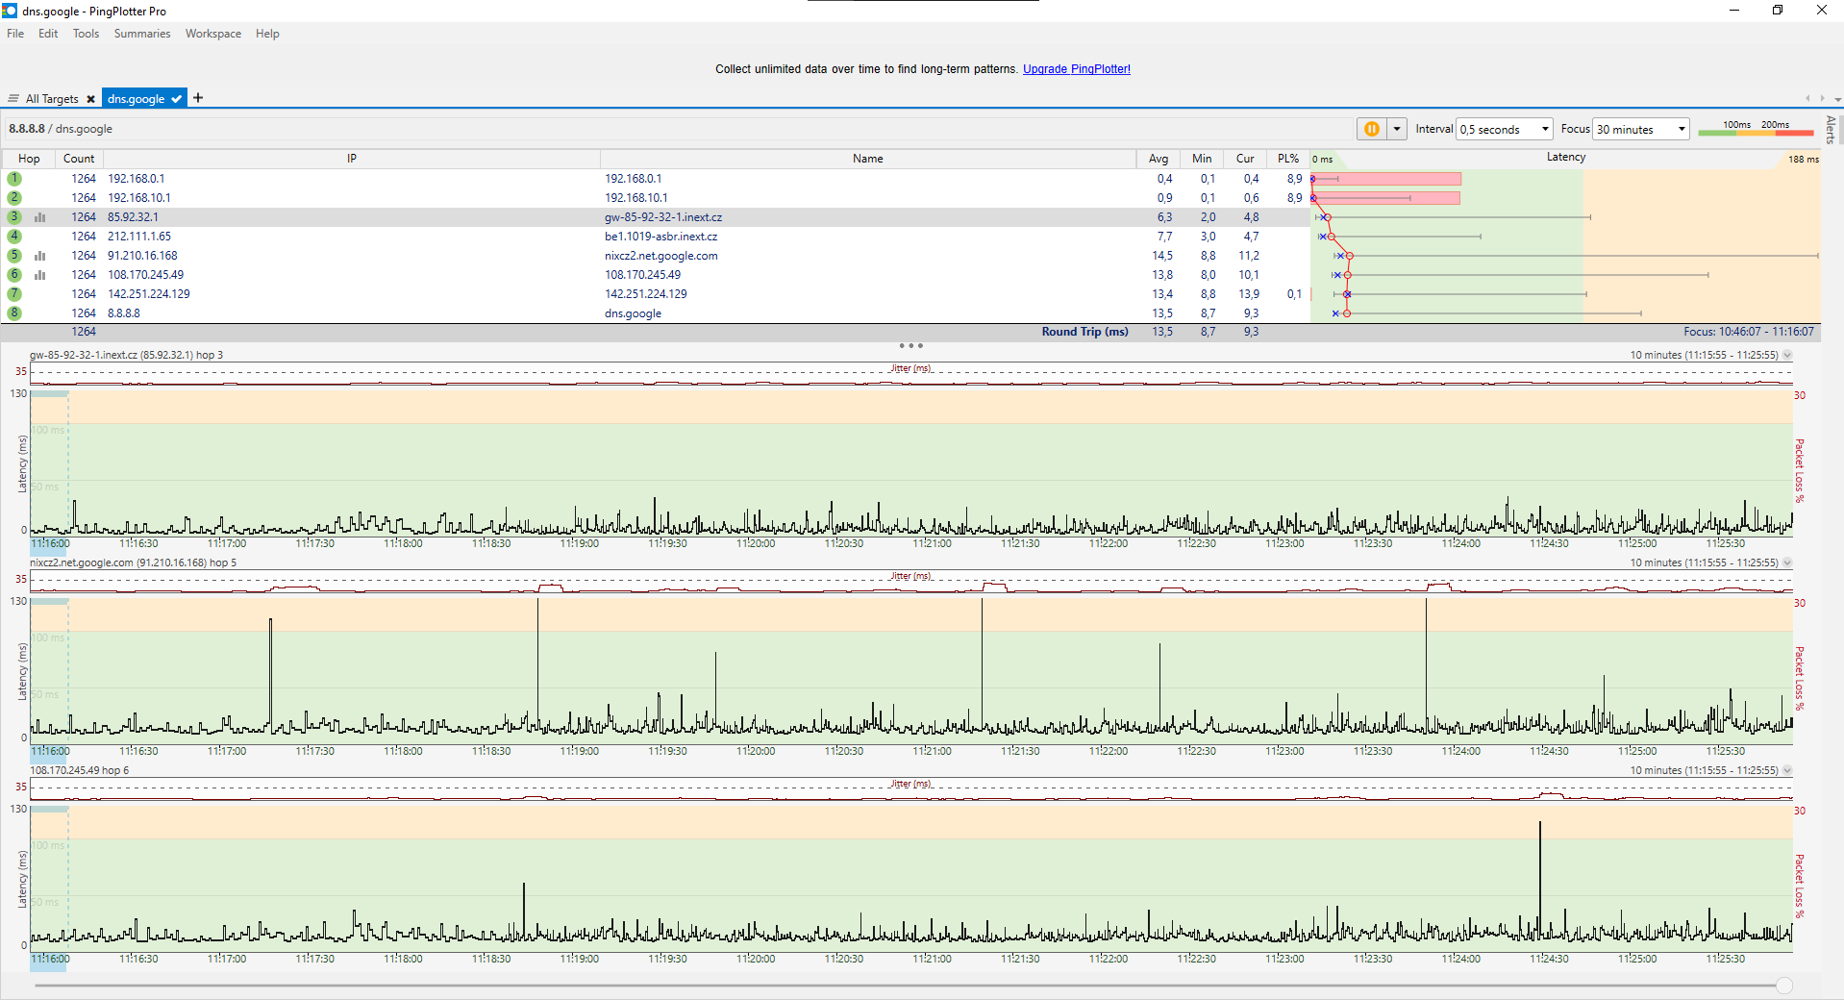Toggle the timeline graph icon for hop 6
This screenshot has height=1000, width=1844.
coord(40,275)
